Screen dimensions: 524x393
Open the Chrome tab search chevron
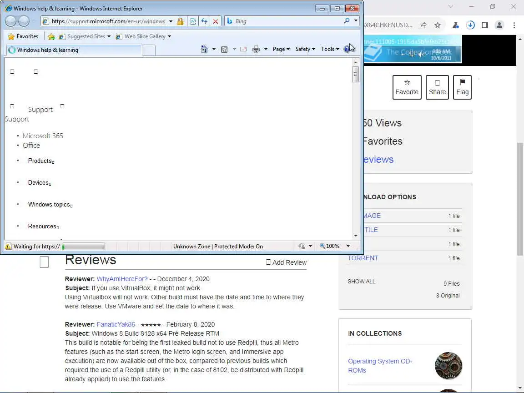(450, 6)
